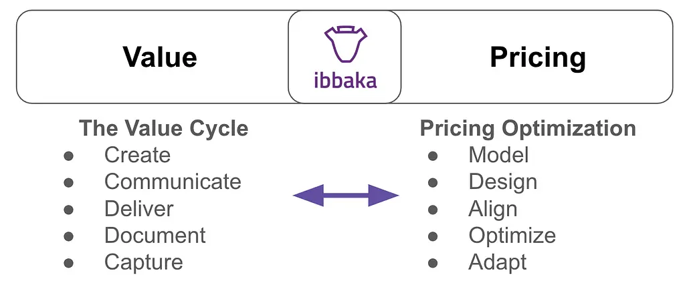Click the Create list item
The image size is (685, 283).
click(x=137, y=155)
